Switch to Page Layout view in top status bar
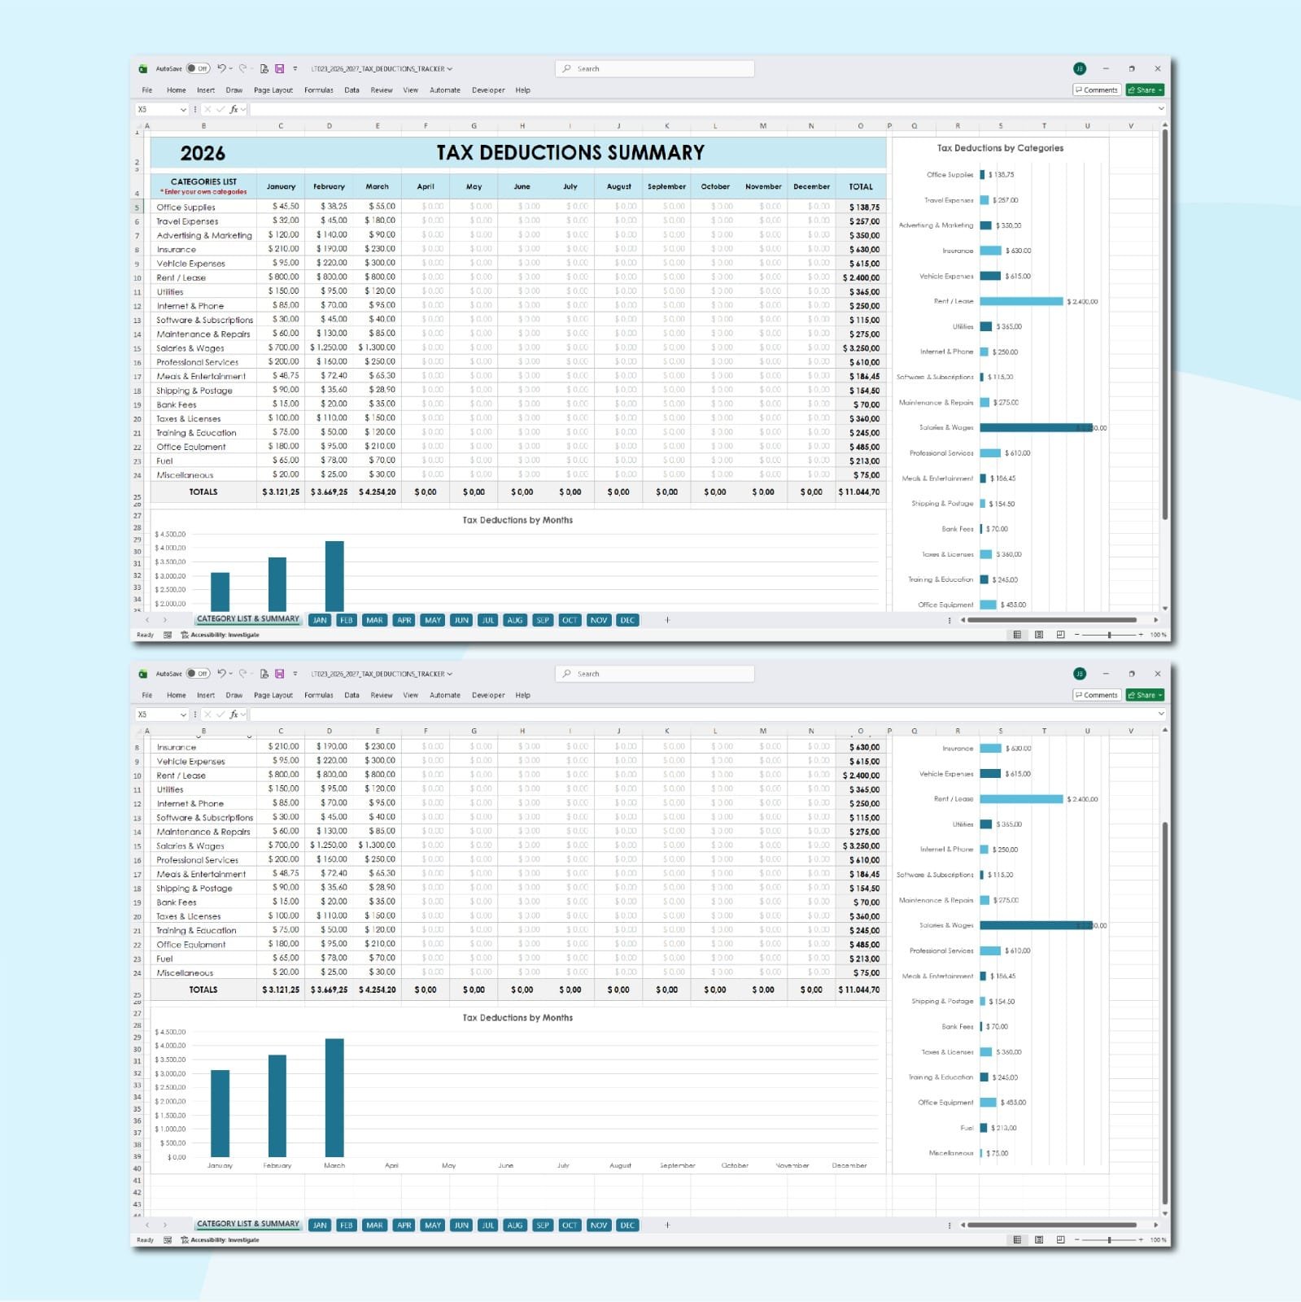This screenshot has width=1301, height=1302. coord(1039,635)
